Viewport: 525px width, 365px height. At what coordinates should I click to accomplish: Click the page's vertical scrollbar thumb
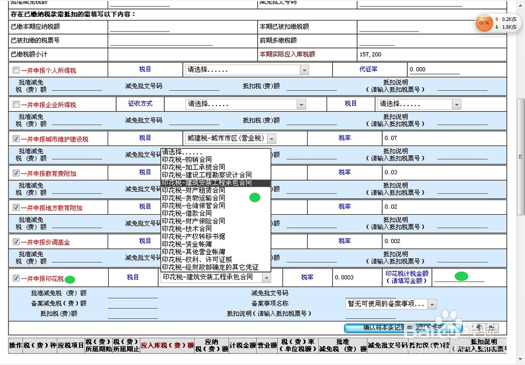click(520, 157)
